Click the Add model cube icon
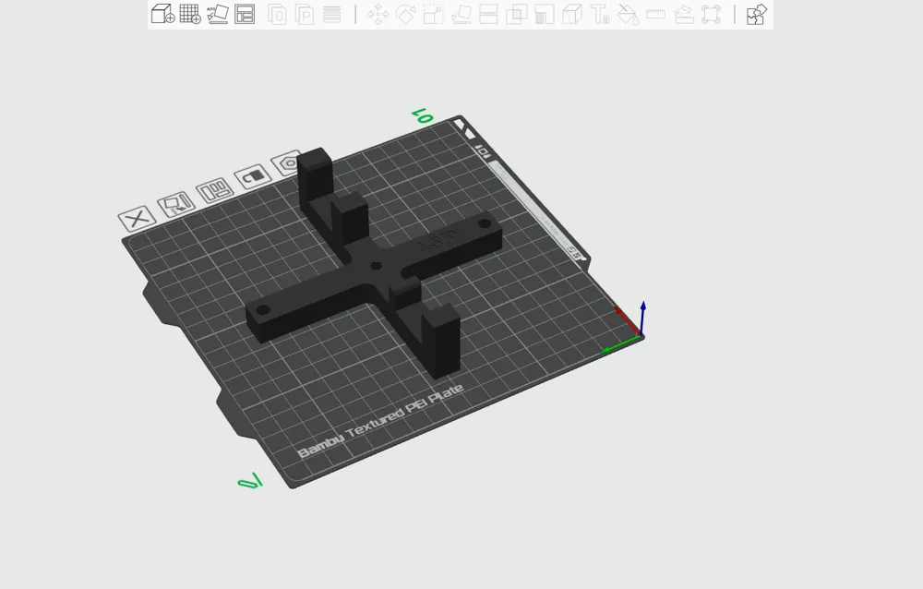Viewport: 923px width, 589px height. click(162, 14)
